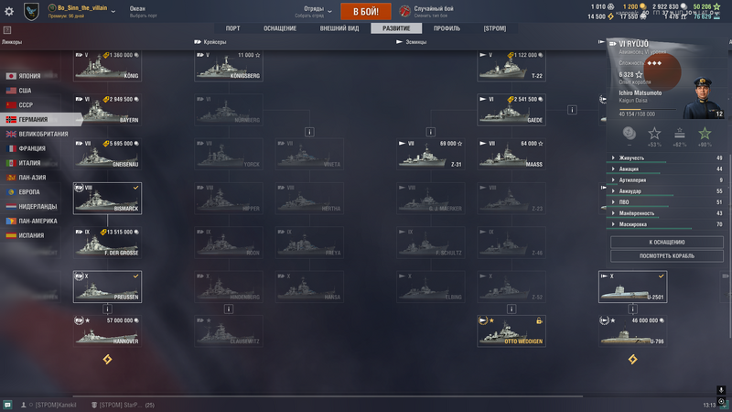
Task: Click the info icon below Preussen
Action: [107, 309]
